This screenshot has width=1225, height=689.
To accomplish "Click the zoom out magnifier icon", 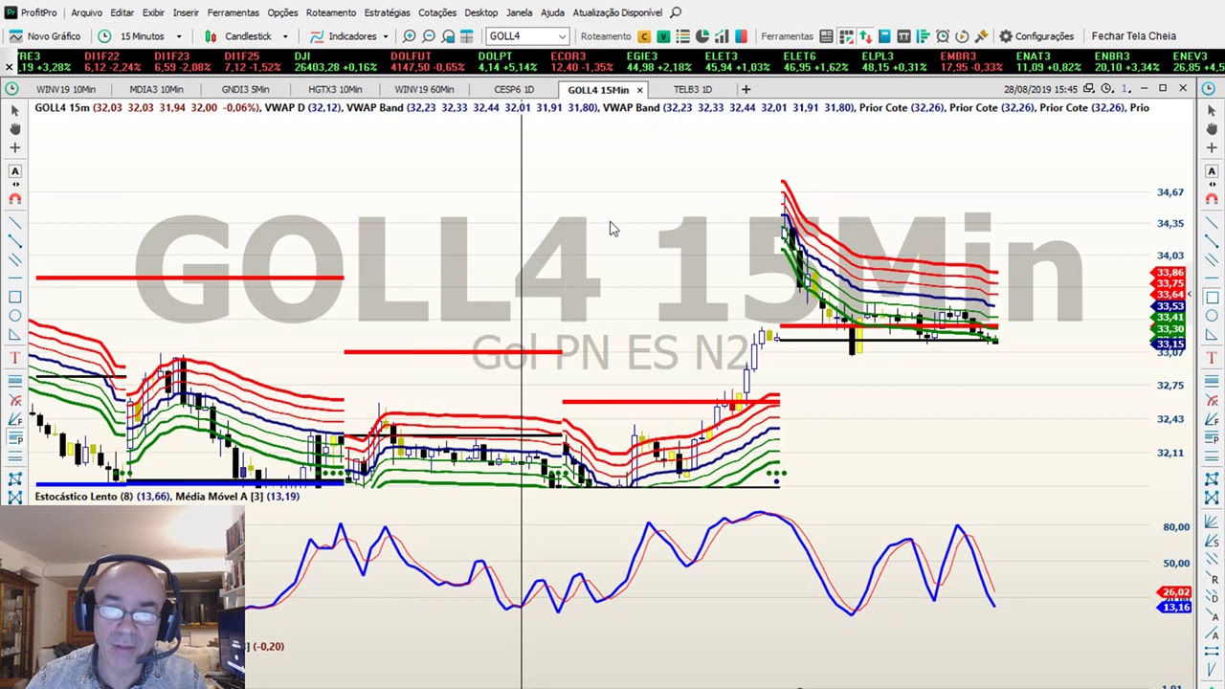I will (x=429, y=36).
